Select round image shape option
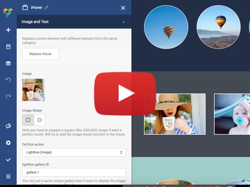The image size is (250, 187). click(40, 120)
